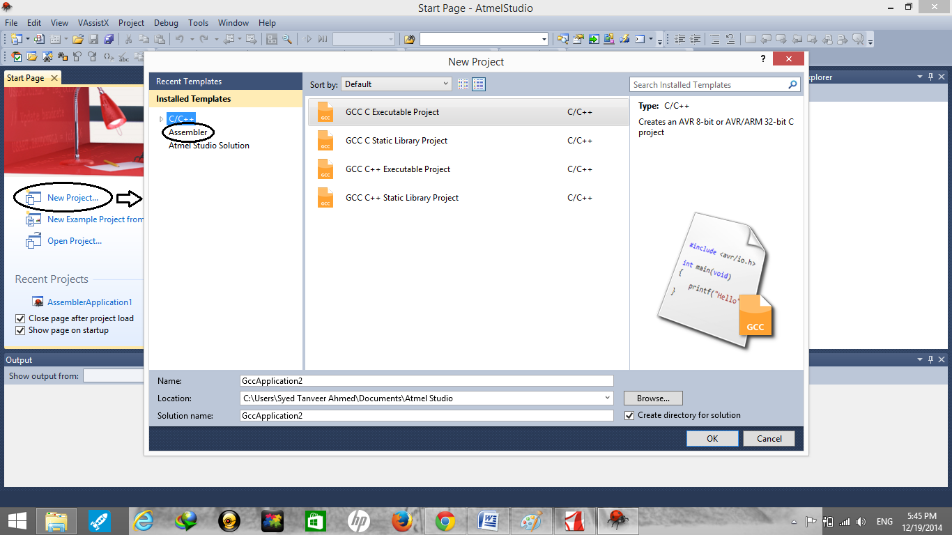Open Microsoft Word from the taskbar

point(489,520)
